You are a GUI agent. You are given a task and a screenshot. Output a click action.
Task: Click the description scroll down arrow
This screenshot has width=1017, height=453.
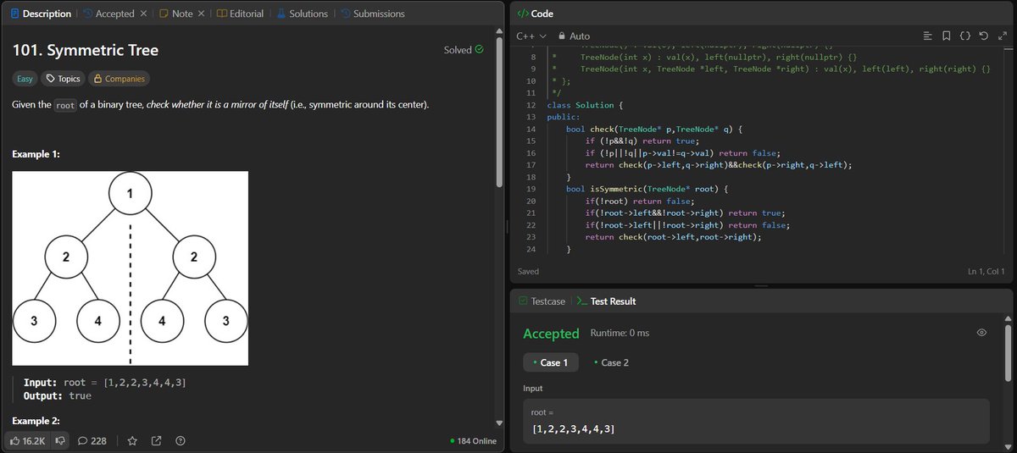tap(498, 423)
